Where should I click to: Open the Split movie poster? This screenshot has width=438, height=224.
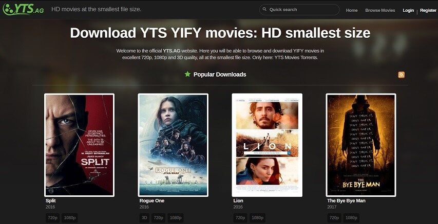(79, 145)
